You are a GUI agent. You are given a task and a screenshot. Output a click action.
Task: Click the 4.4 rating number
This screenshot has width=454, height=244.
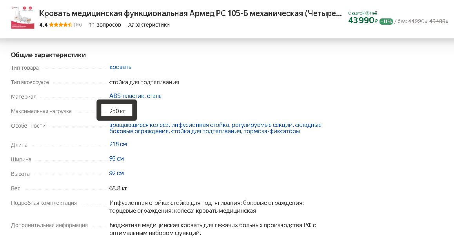click(x=44, y=25)
